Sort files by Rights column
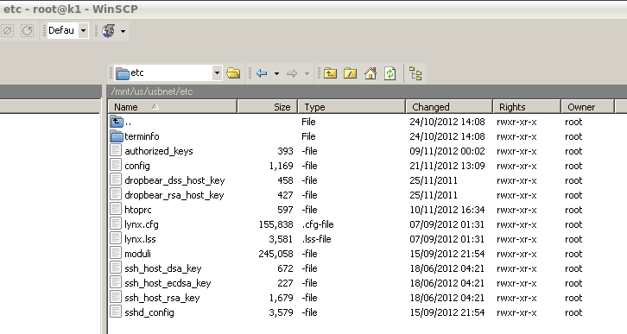Viewport: 627px width, 334px height. [527, 107]
